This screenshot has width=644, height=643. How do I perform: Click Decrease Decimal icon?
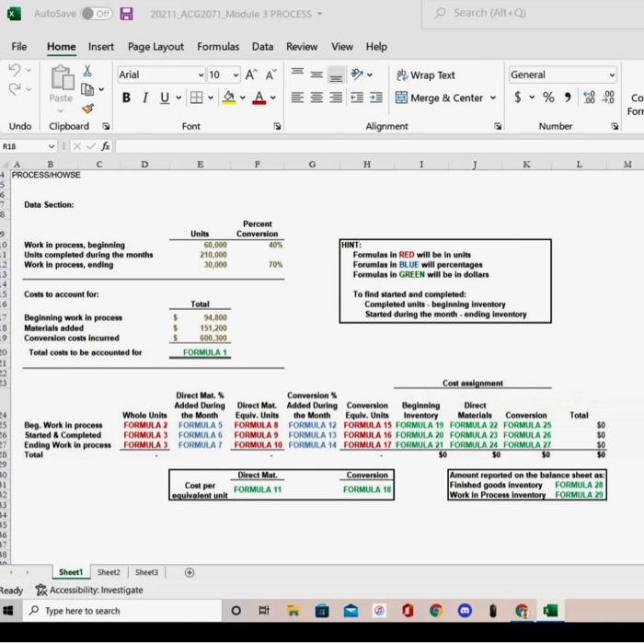pyautogui.click(x=608, y=98)
